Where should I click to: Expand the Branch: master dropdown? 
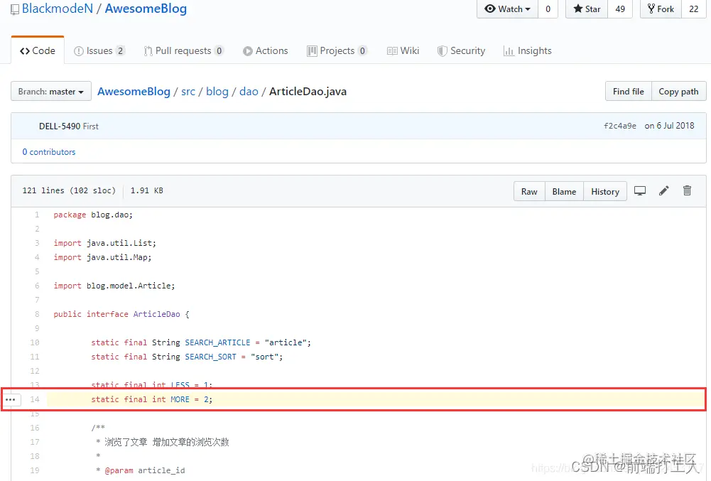pos(51,91)
